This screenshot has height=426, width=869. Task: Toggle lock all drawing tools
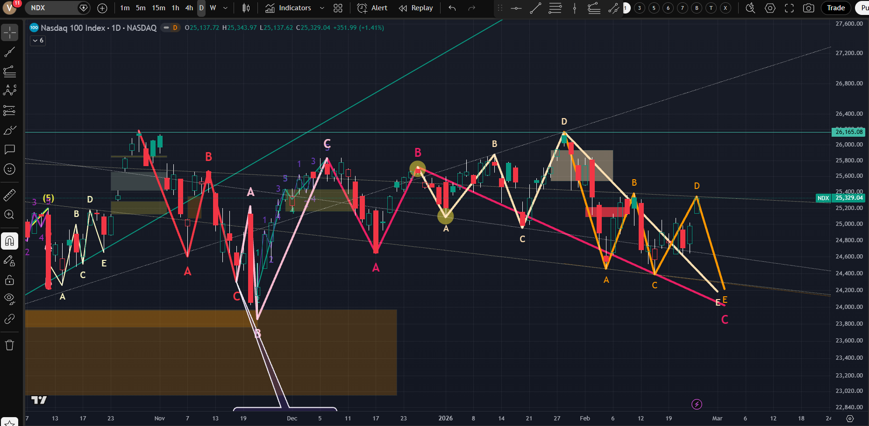pos(9,280)
